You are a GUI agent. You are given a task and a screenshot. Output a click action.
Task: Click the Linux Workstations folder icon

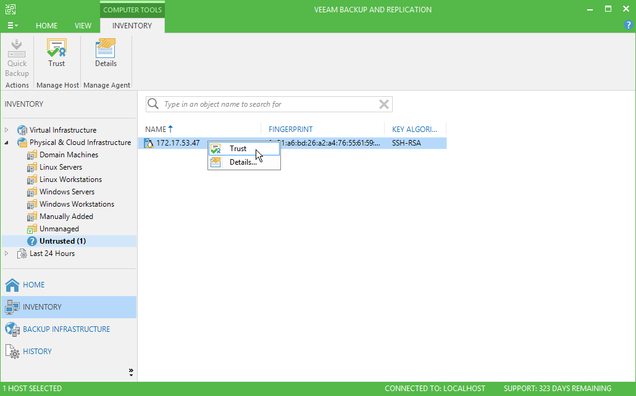click(32, 179)
